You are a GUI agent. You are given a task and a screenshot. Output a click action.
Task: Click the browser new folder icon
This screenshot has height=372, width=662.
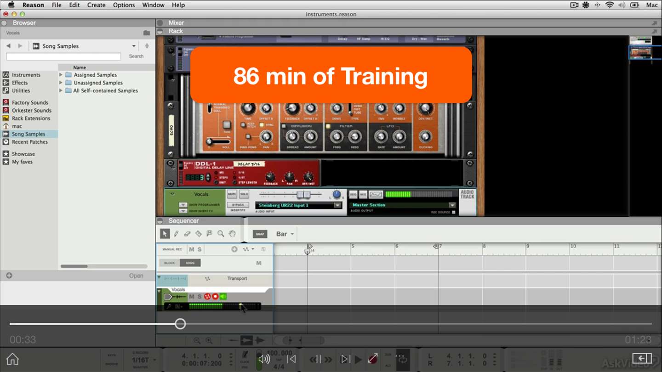(147, 33)
